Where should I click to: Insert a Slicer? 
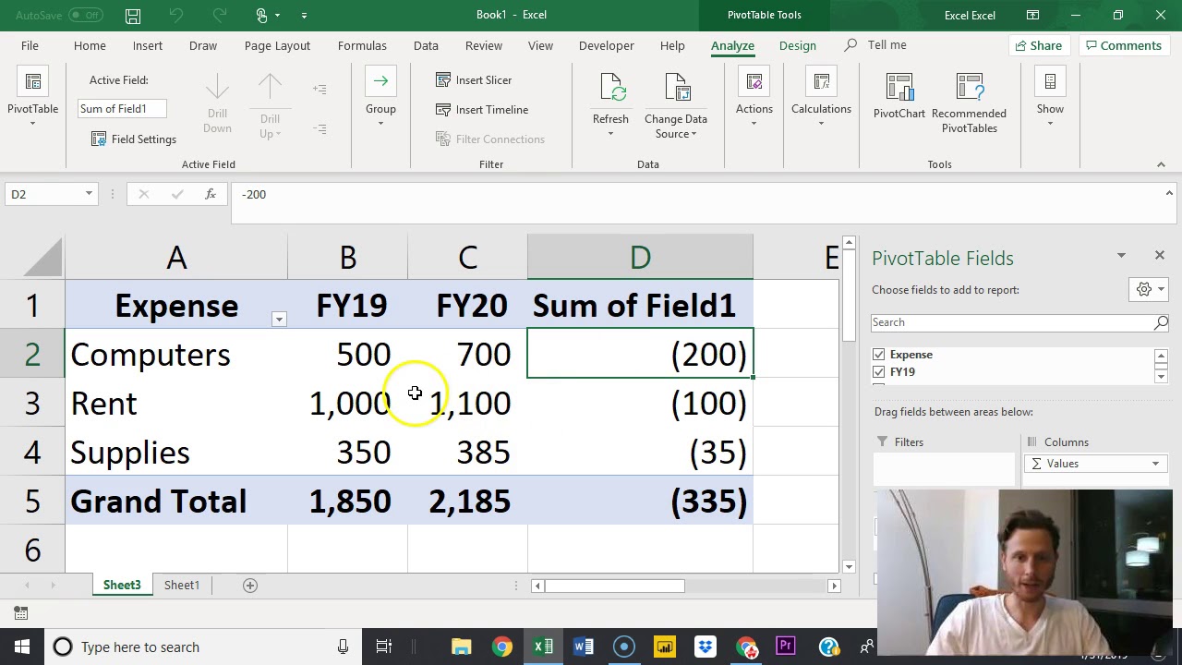[474, 80]
